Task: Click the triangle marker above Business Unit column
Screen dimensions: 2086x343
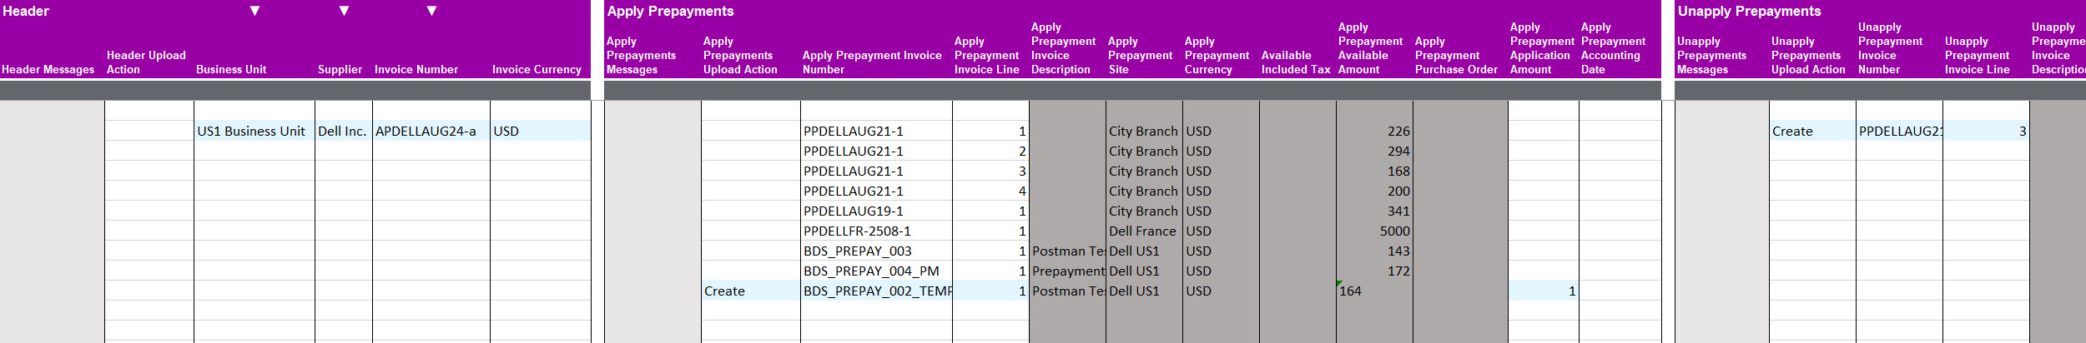Action: 255,11
